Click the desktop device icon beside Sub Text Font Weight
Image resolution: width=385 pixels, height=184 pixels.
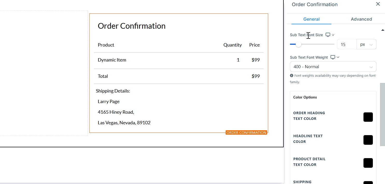[x=333, y=57]
